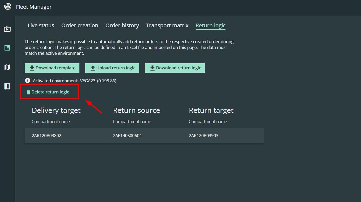Click Compartment name under Delivery target
The image size is (361, 202).
51,122
